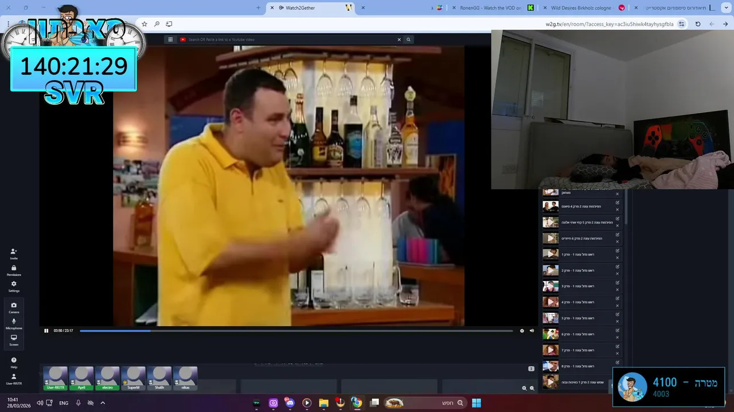Select user avatar SuperM

133,379
